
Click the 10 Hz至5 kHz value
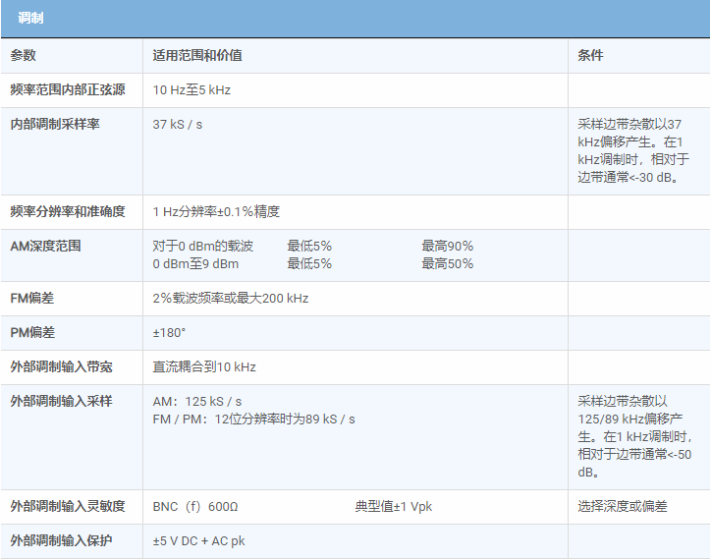(x=191, y=90)
